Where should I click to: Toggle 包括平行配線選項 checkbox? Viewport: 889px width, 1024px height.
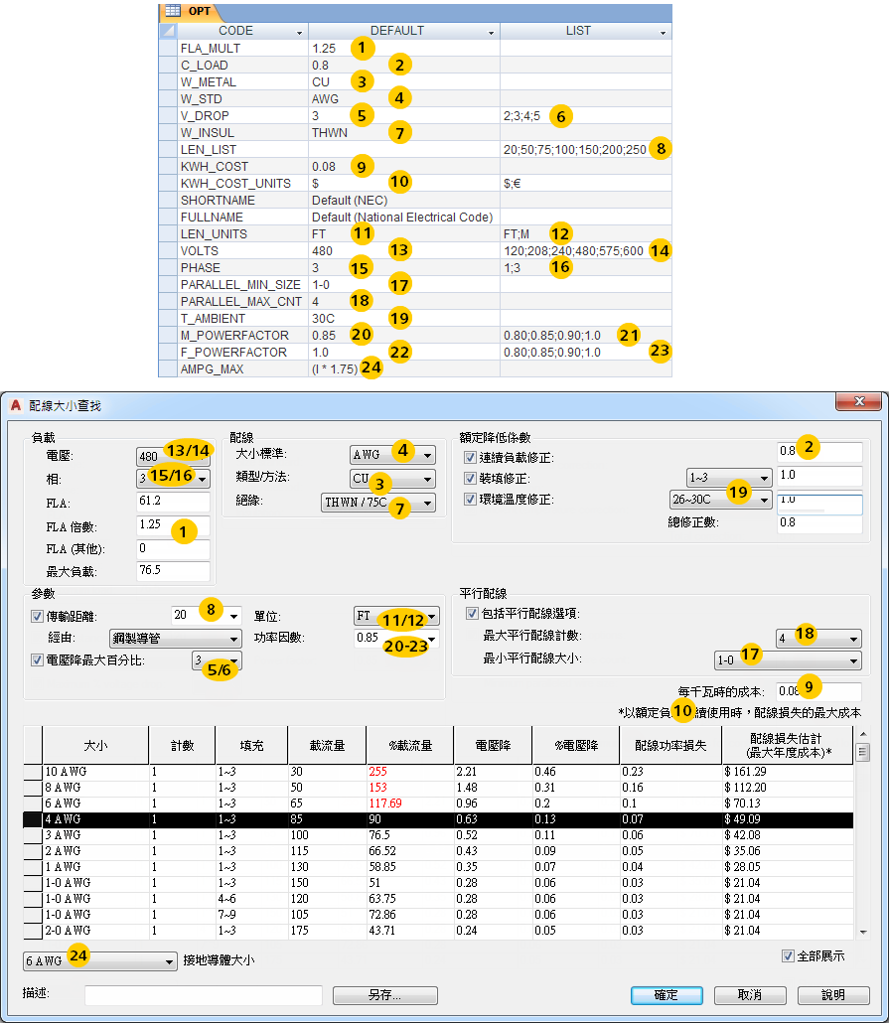472,613
